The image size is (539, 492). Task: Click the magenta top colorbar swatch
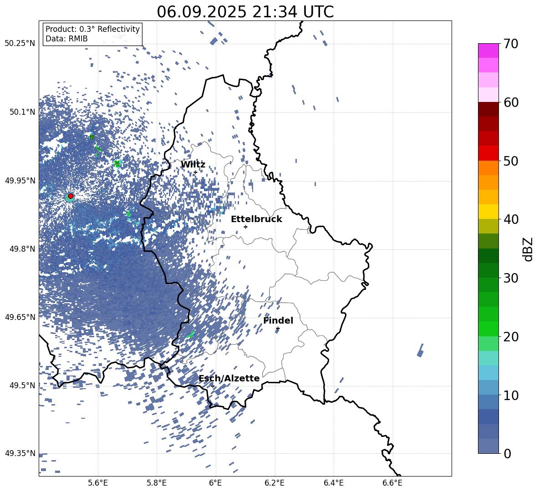click(488, 51)
